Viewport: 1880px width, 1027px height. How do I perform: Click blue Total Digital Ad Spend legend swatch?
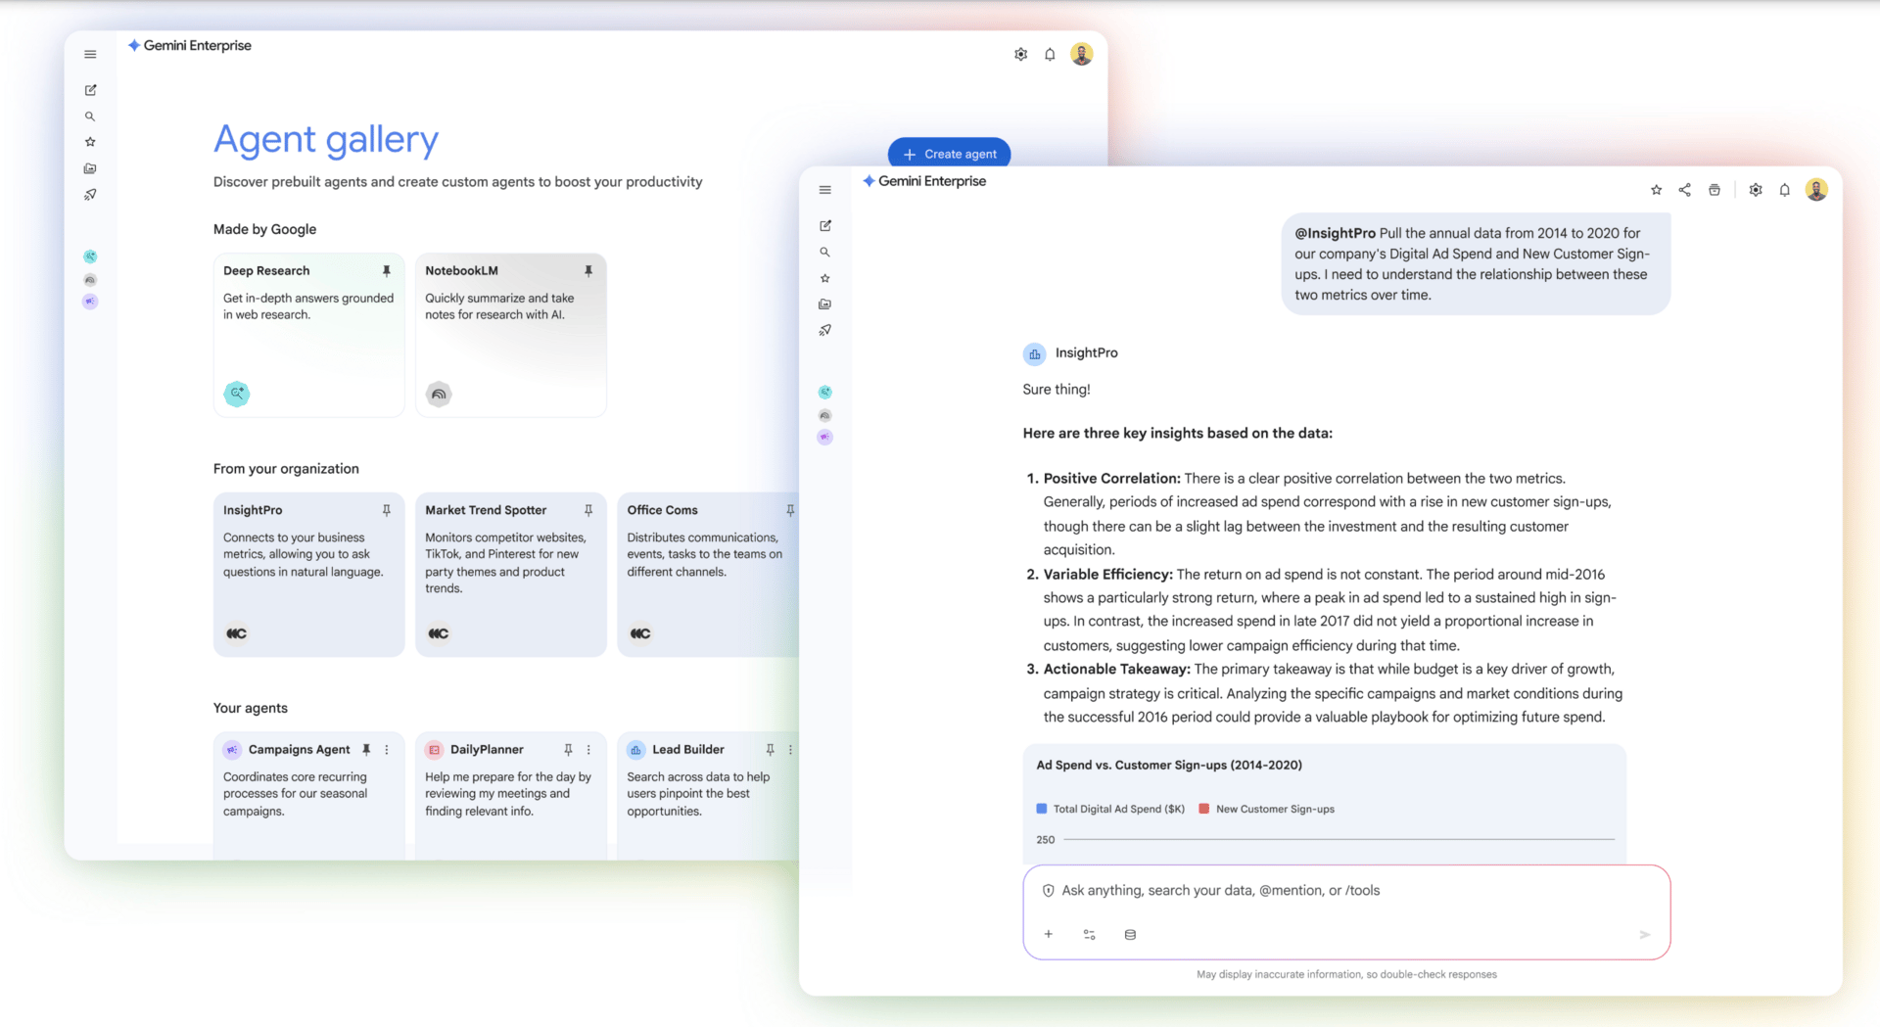point(1042,809)
